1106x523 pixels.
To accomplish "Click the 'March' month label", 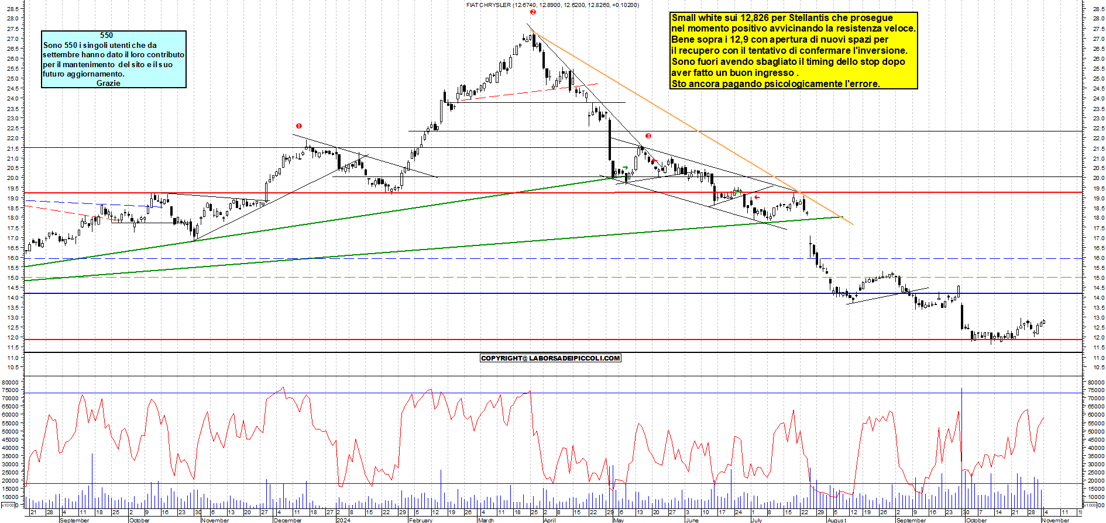I will 486,520.
